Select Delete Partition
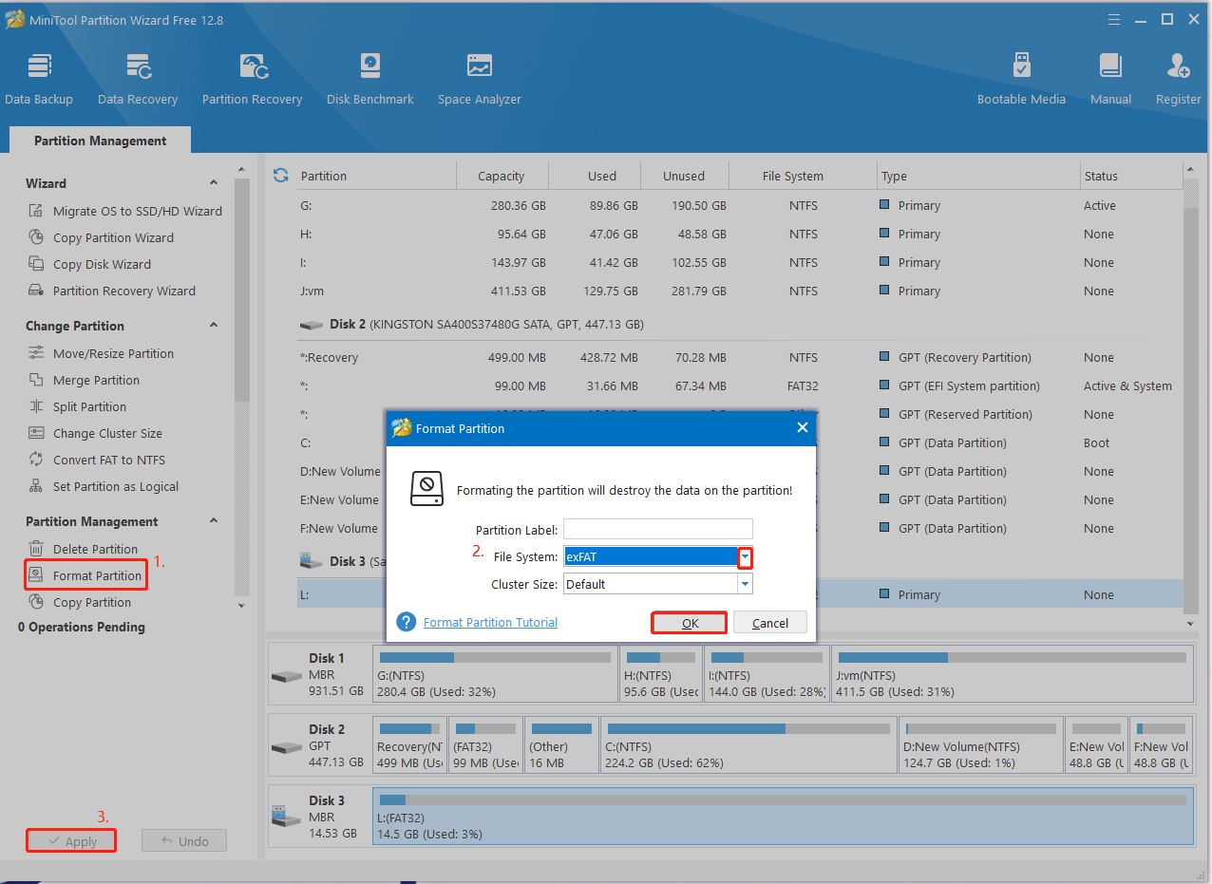 [x=84, y=549]
